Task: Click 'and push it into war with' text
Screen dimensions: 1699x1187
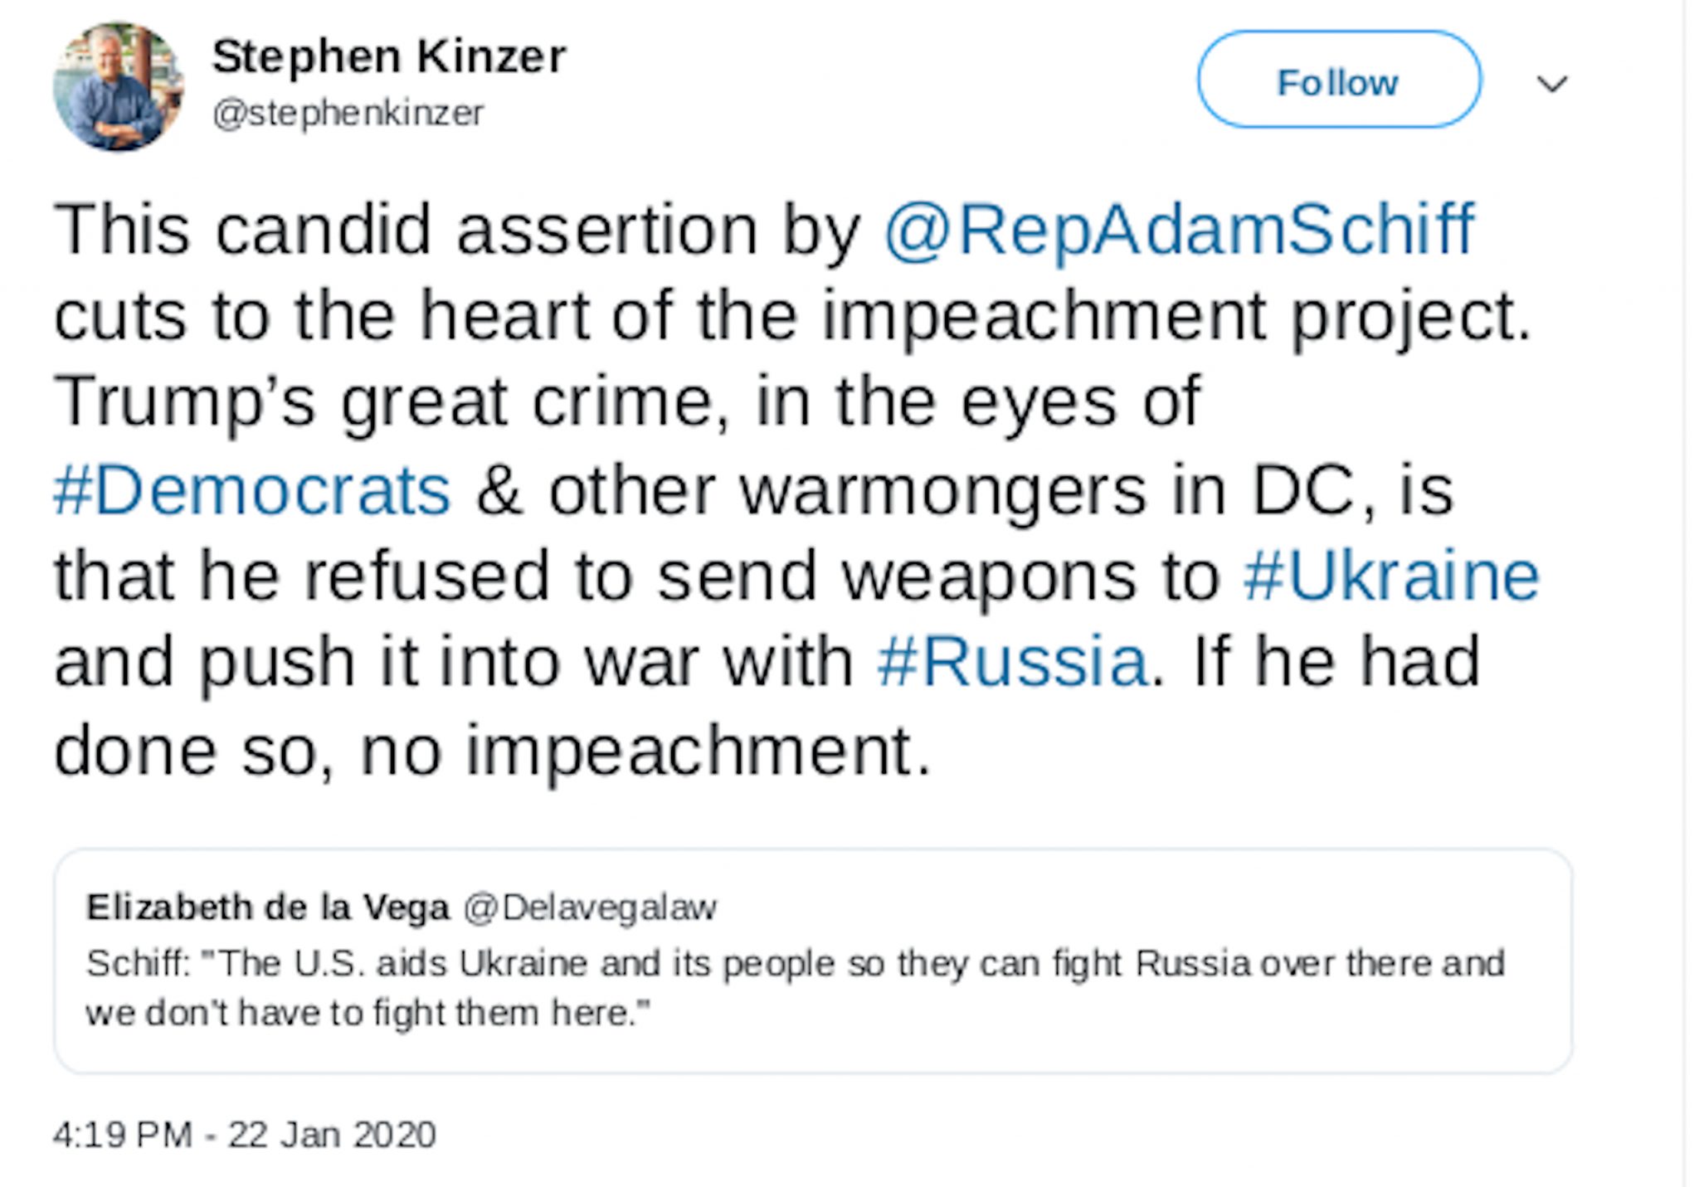Action: [453, 662]
